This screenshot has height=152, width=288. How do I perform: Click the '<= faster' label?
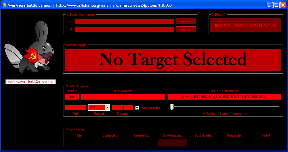coord(209,114)
